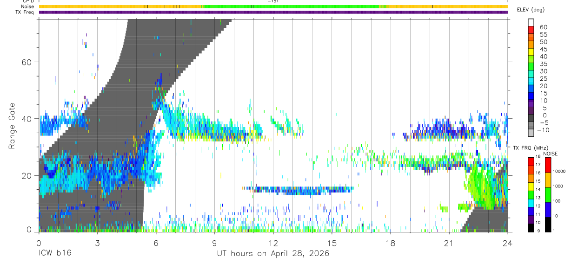The height and width of the screenshot is (263, 571).
Task: Click the 12 tick label on UT hours axis
Action: click(x=273, y=243)
